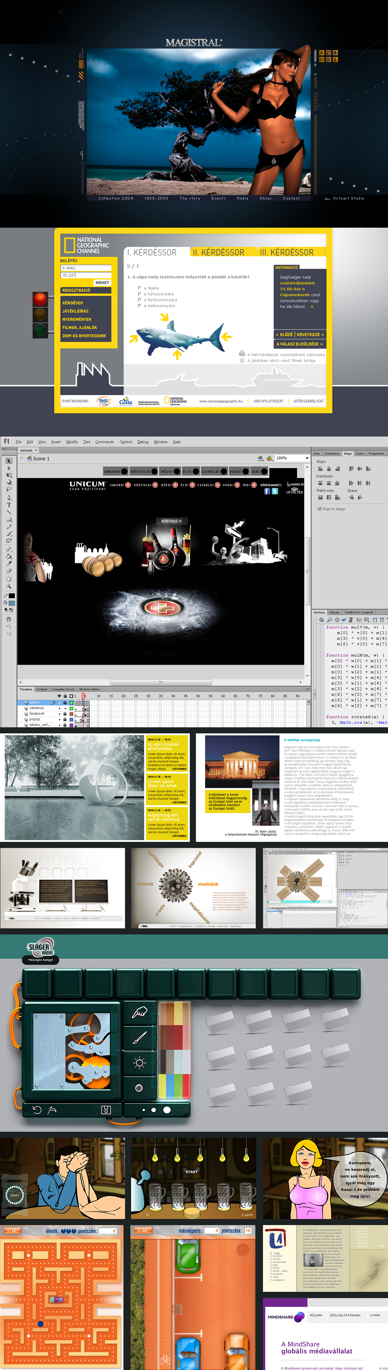Open the Commands menu in Flash

click(105, 442)
